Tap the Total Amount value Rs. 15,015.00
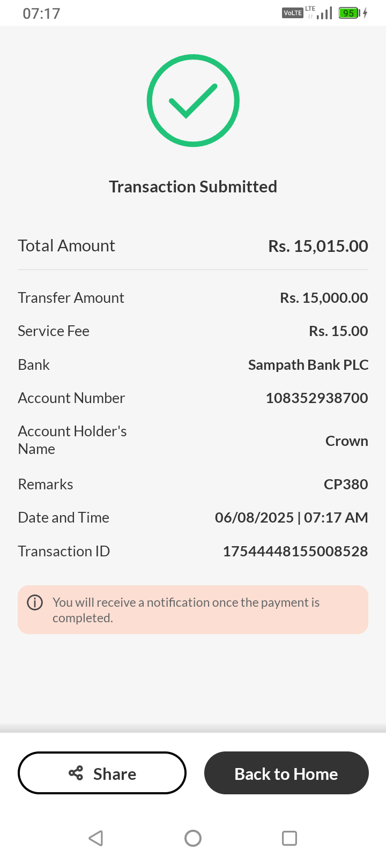 pyautogui.click(x=318, y=246)
